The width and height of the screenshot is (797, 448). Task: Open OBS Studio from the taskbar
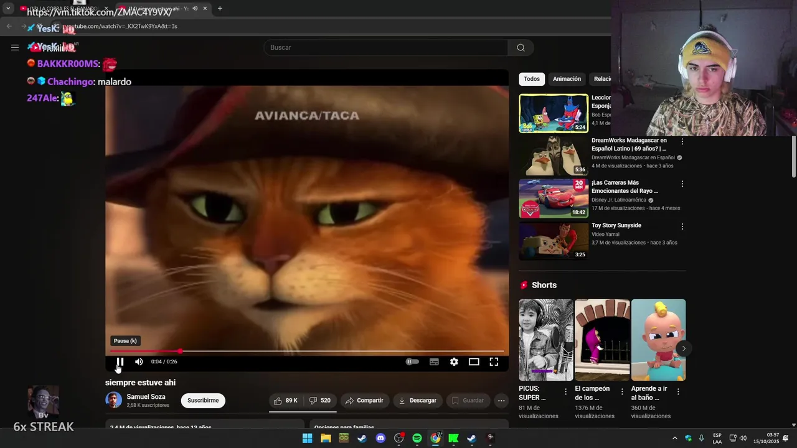399,438
